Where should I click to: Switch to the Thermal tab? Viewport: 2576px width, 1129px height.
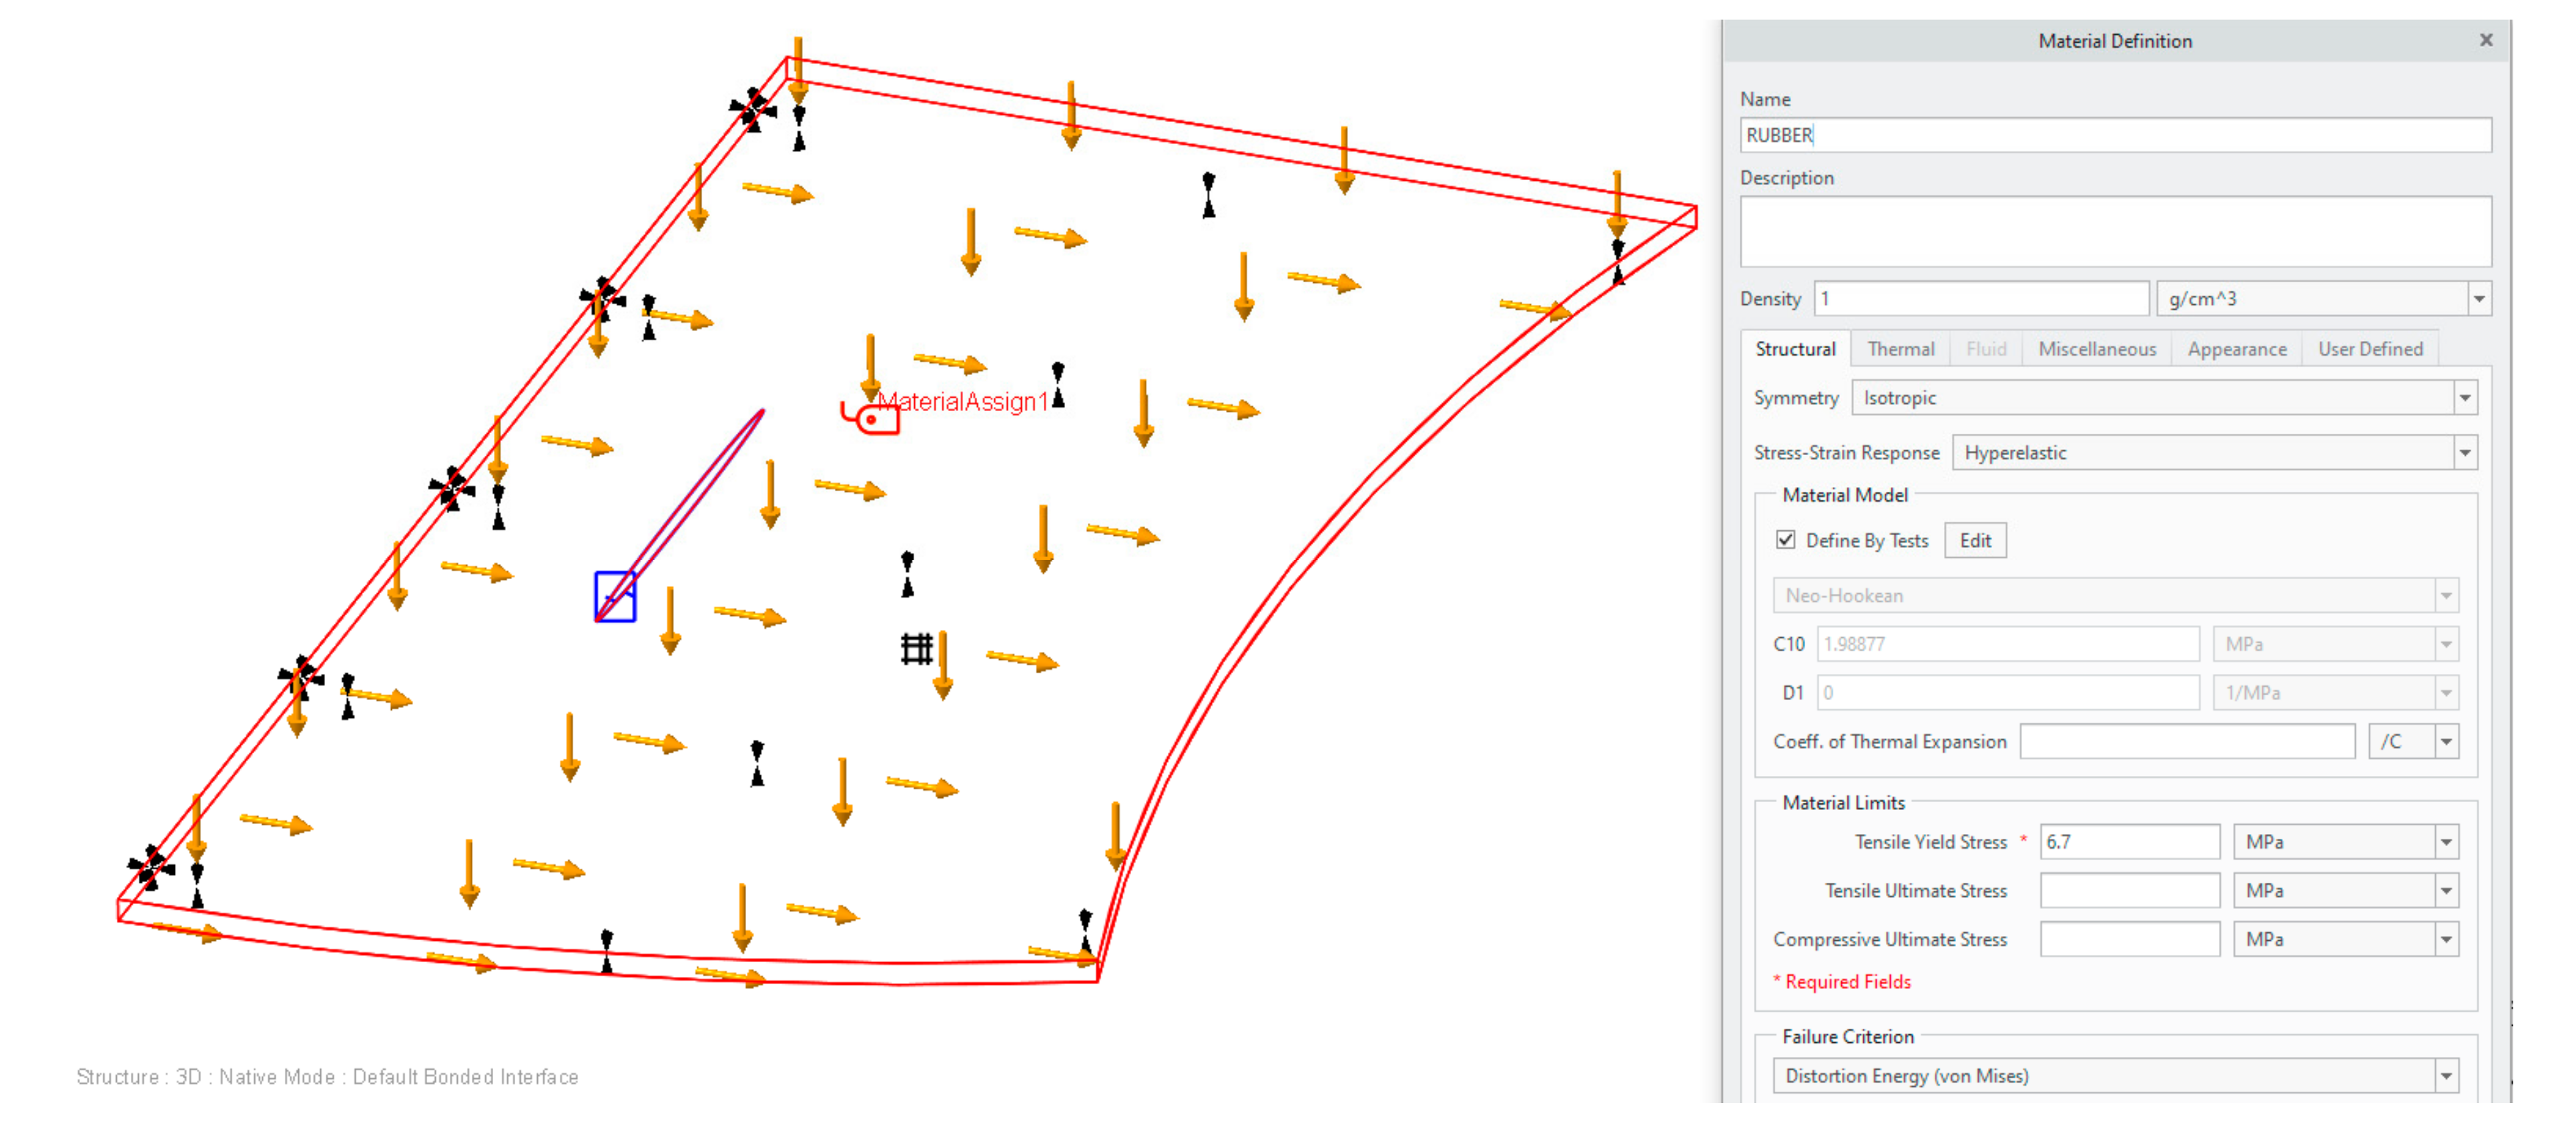click(x=1900, y=349)
